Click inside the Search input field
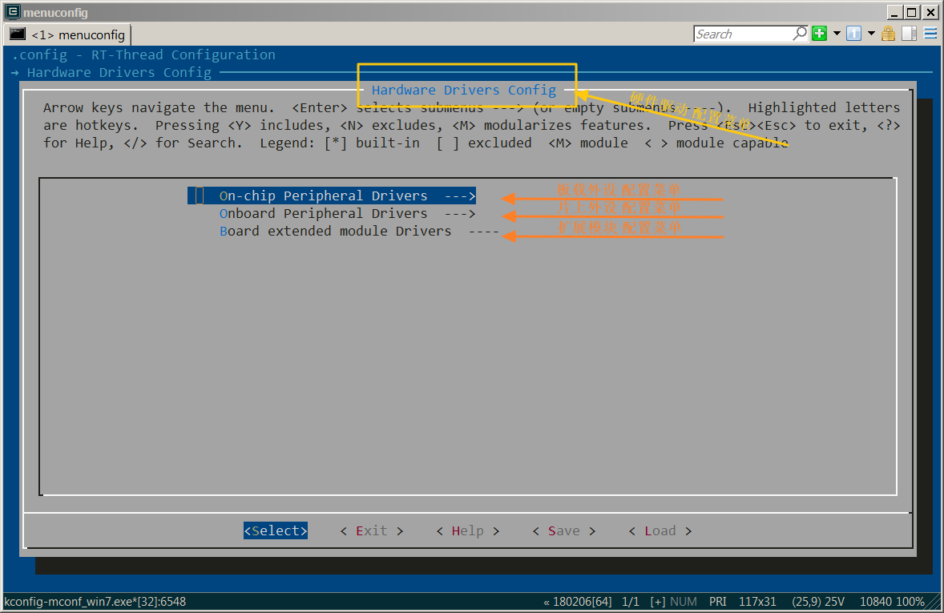 tap(741, 34)
